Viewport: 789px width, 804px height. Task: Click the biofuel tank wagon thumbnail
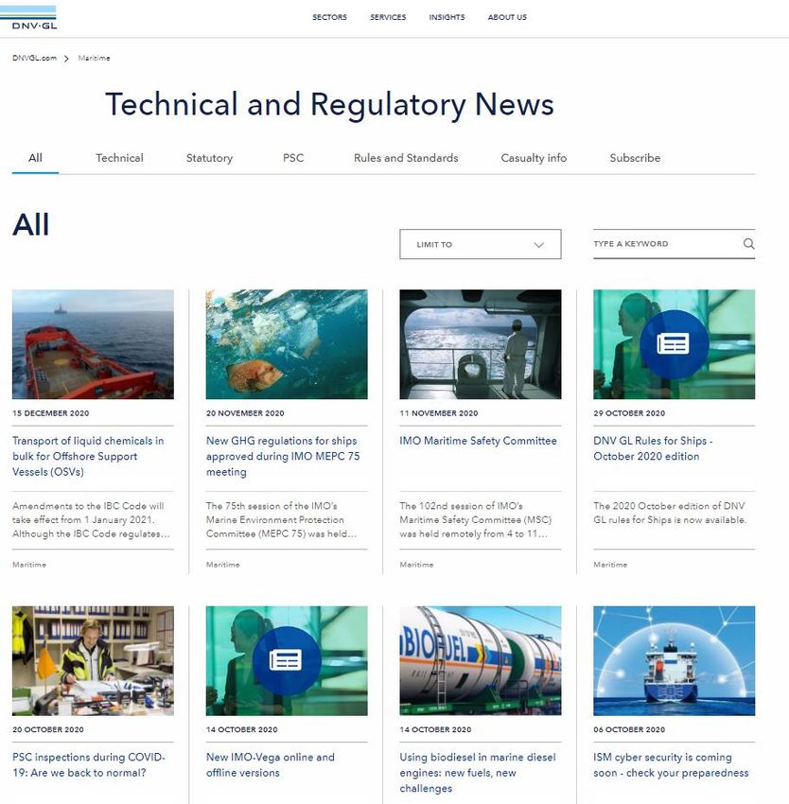pos(481,660)
